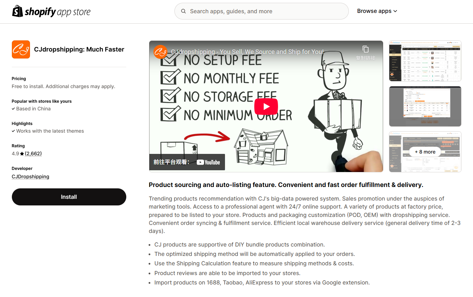Click the Shopify app store logo

click(x=51, y=11)
